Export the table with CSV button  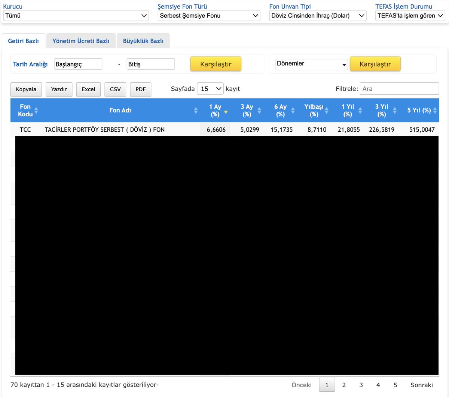click(x=115, y=89)
